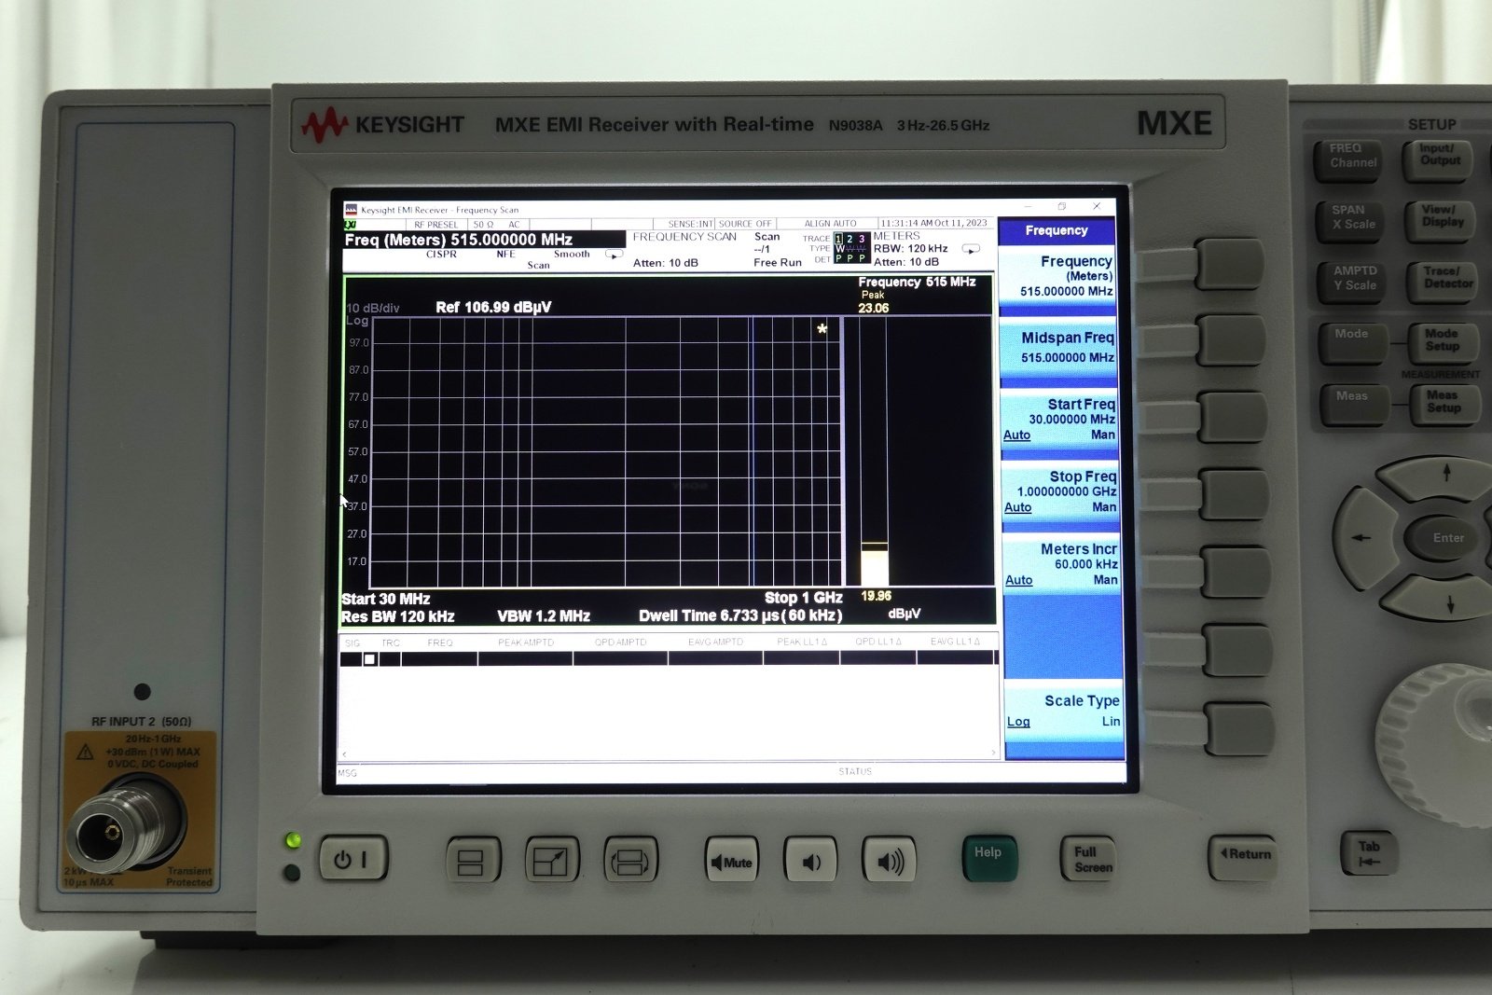Image resolution: width=1492 pixels, height=995 pixels.
Task: Click the window zoom key with arrow
Action: coord(552,861)
